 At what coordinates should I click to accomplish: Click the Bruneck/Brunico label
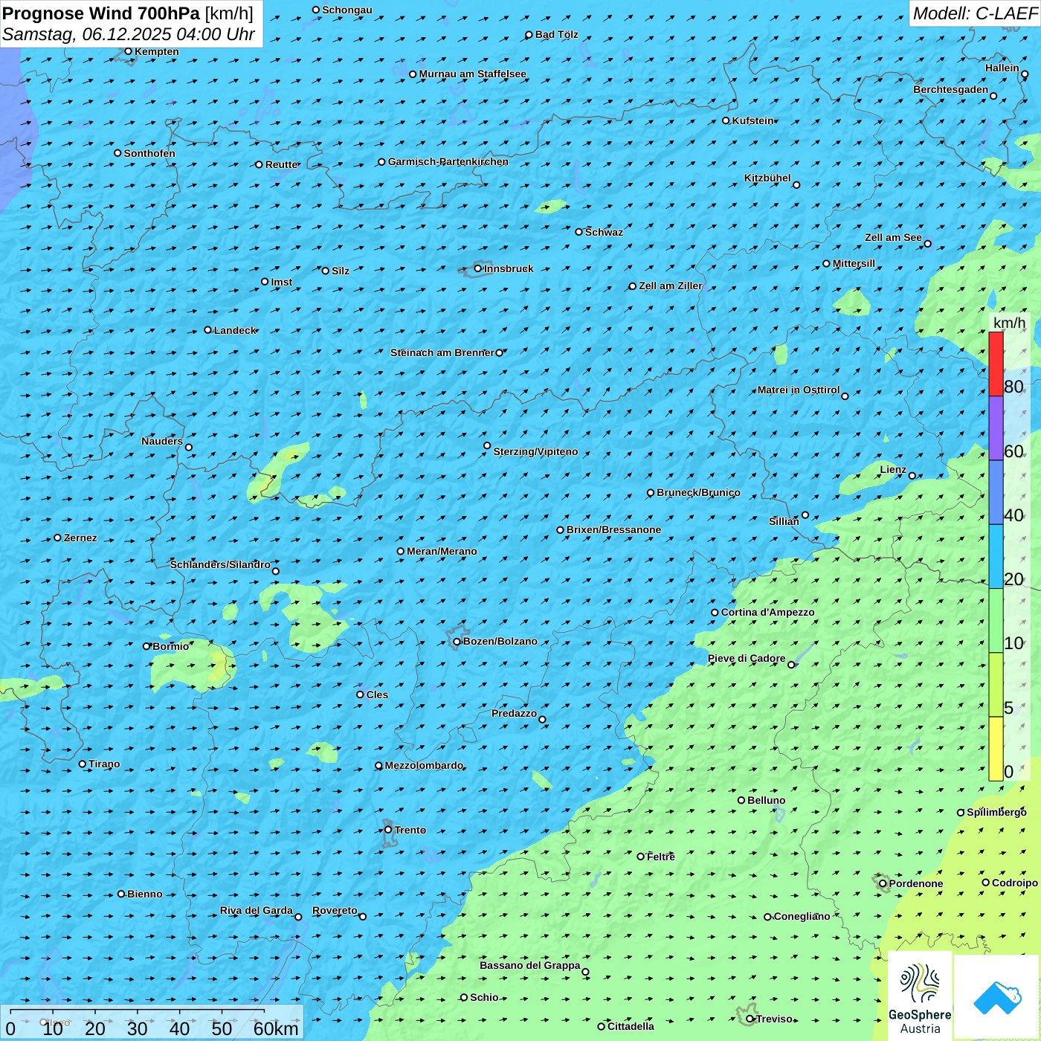698,492
